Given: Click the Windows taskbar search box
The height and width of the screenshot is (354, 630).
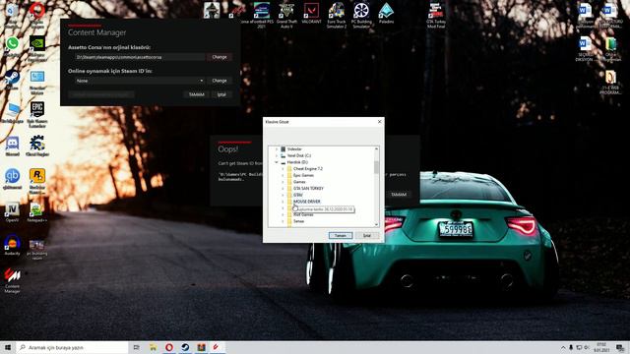Looking at the screenshot, I should coord(72,347).
